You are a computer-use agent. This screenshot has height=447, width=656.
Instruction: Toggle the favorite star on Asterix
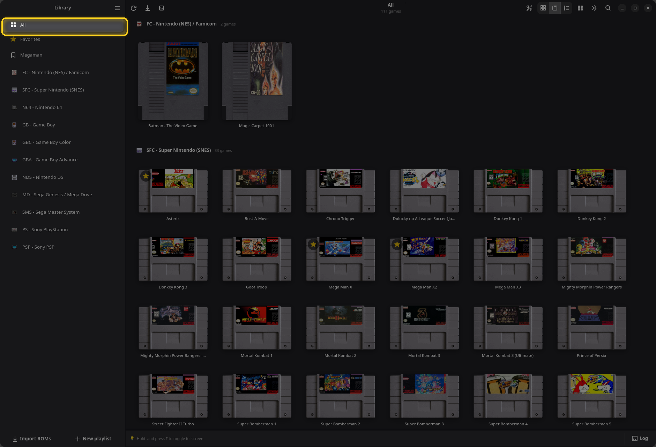coord(146,176)
